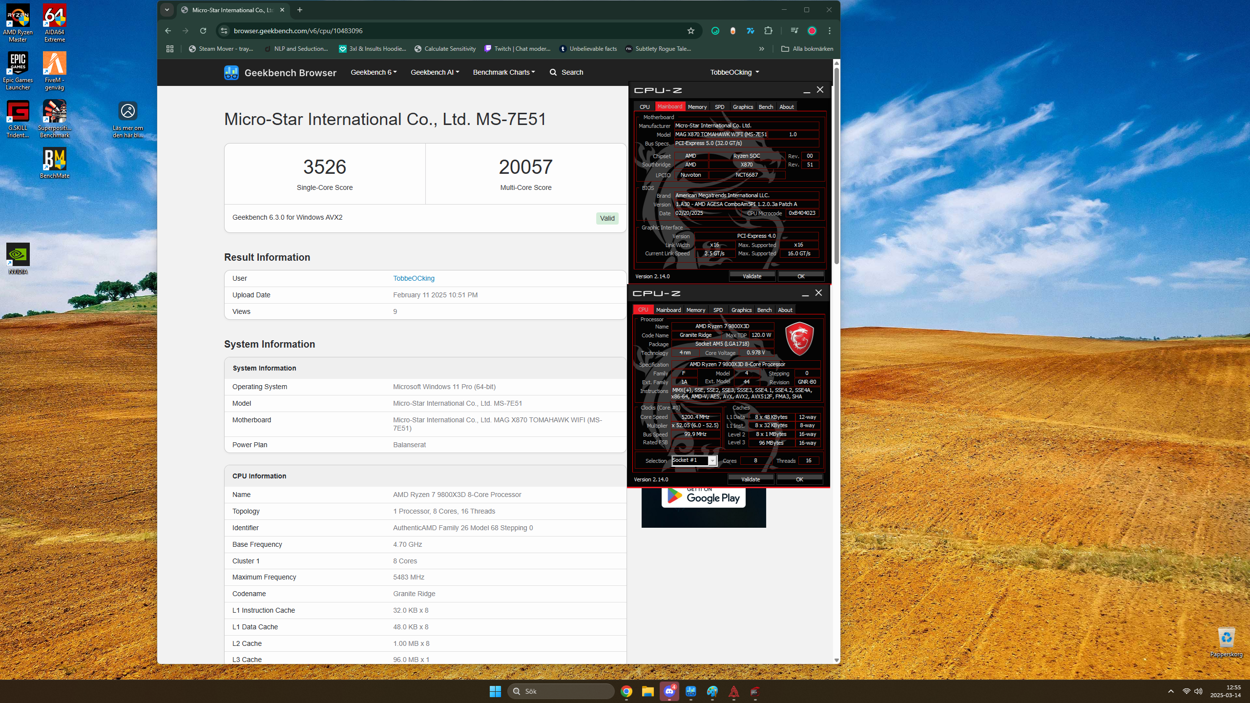Click browser address bar URL

point(298,31)
